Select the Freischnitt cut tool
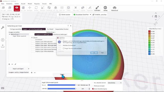 click(x=49, y=8)
